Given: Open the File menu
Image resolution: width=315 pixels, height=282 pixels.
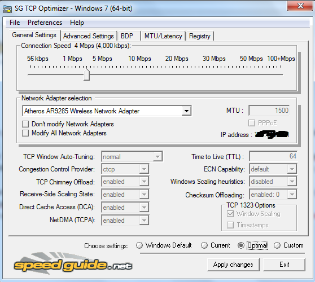Looking at the screenshot, I should coord(15,23).
